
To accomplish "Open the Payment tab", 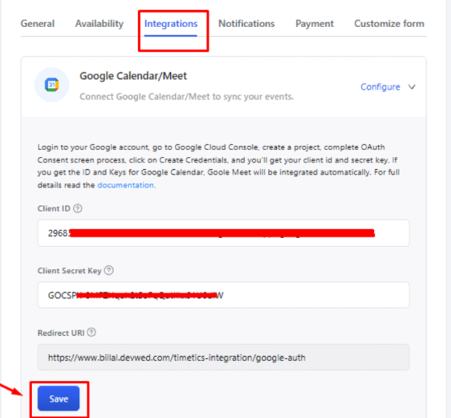I will click(x=315, y=23).
